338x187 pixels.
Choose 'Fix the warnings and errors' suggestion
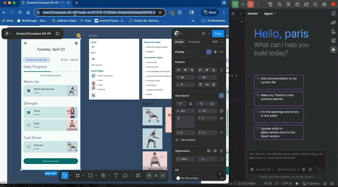coord(279,115)
